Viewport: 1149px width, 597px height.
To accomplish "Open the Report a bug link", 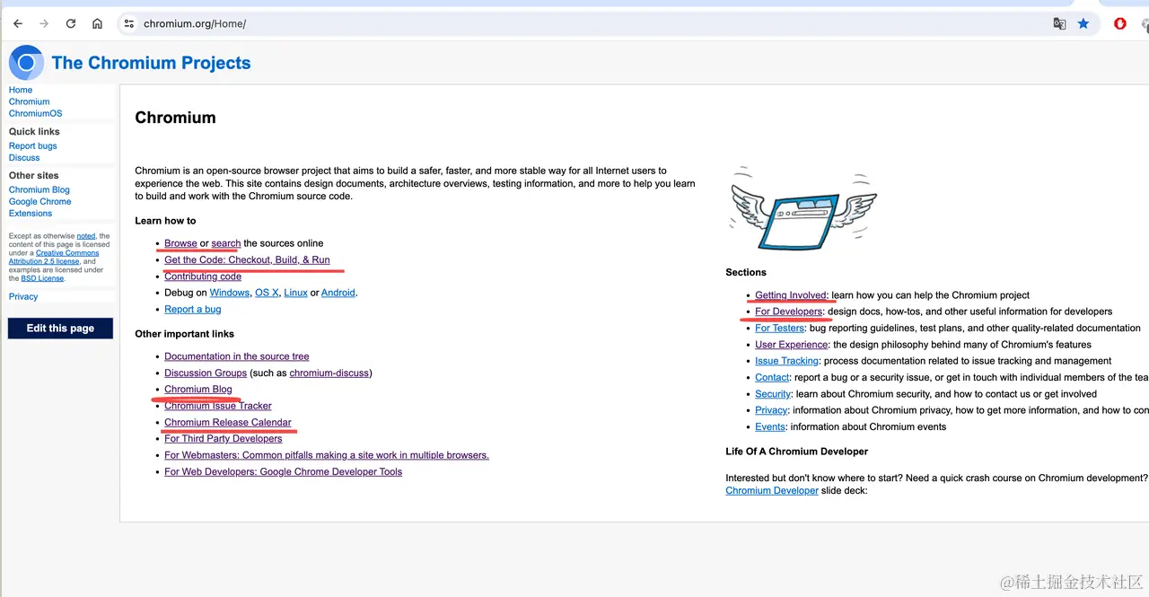I will pyautogui.click(x=193, y=309).
